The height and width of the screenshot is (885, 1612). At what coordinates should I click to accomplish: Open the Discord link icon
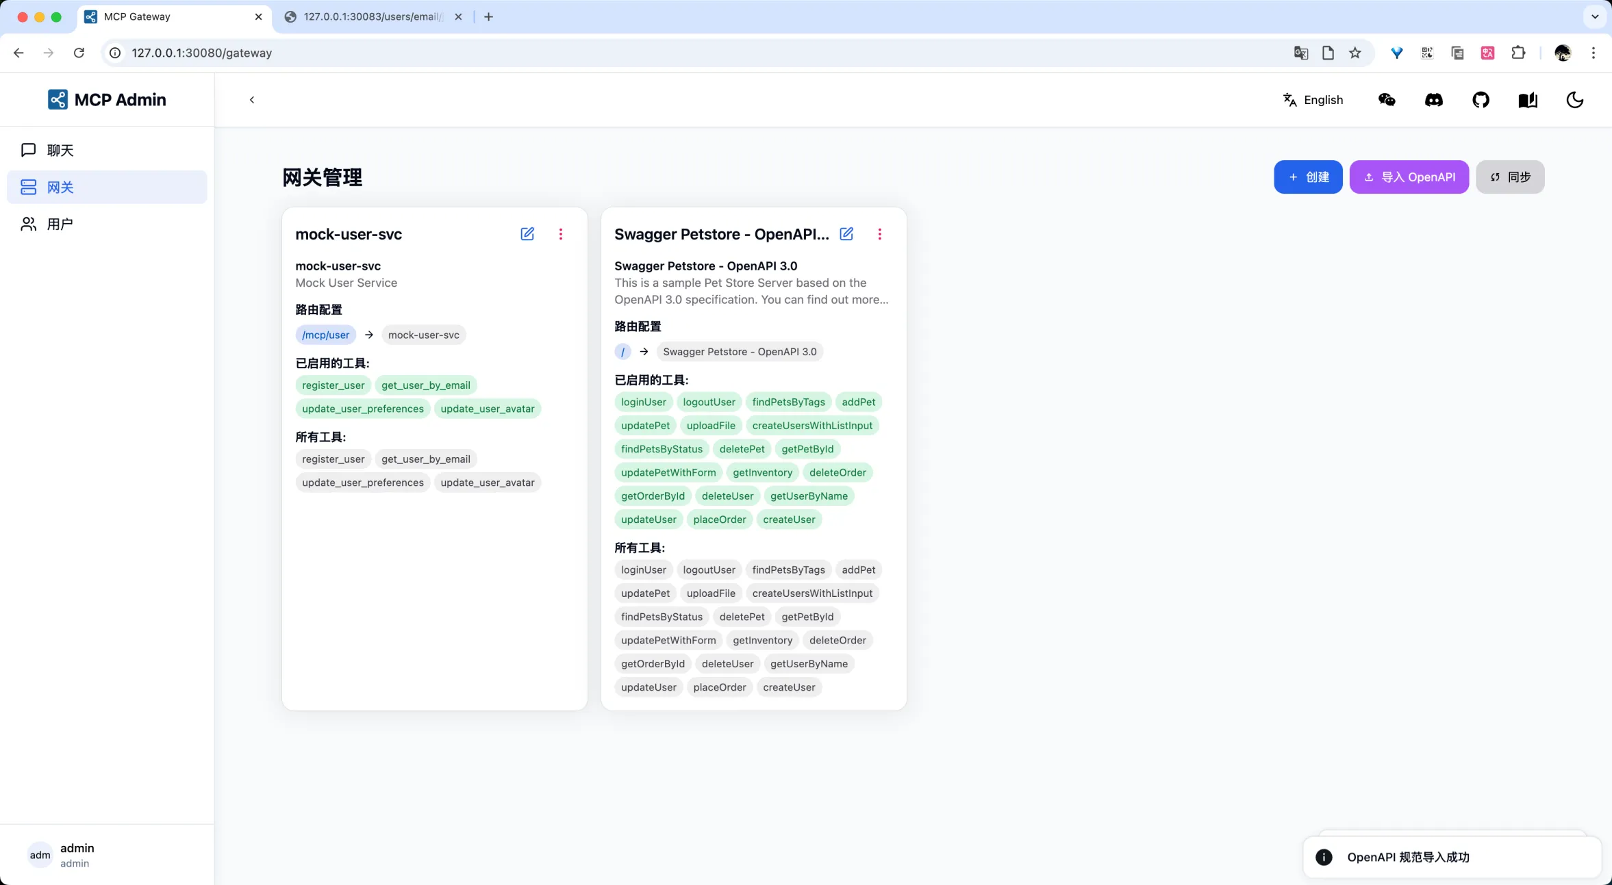(1434, 100)
